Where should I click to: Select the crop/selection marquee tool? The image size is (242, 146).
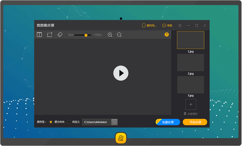pos(49,35)
